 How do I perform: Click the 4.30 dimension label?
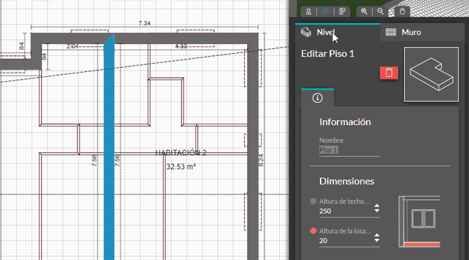click(x=181, y=46)
